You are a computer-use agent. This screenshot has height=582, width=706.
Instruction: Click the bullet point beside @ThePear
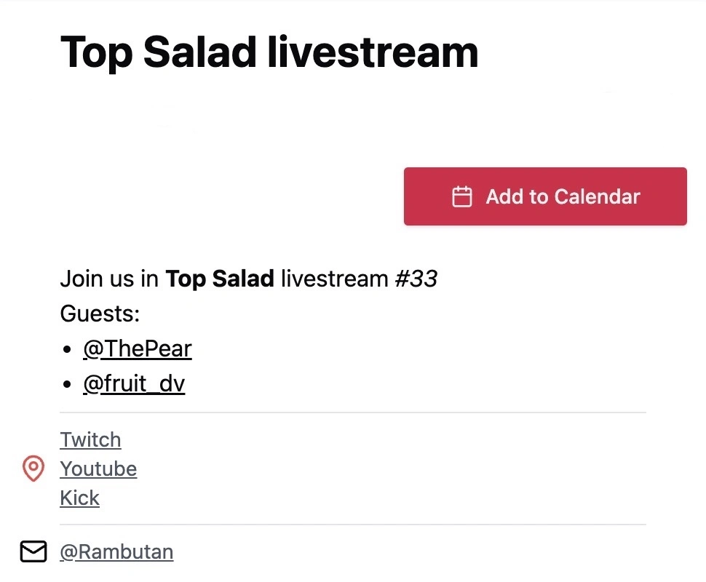click(68, 350)
